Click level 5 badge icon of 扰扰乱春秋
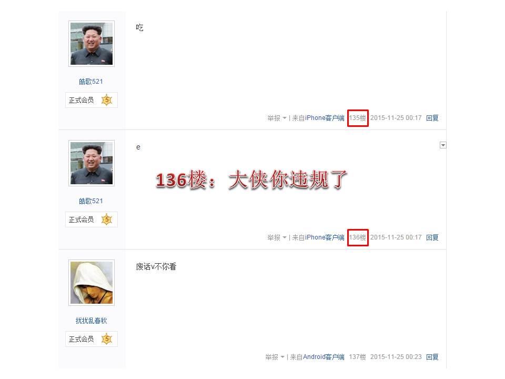The width and height of the screenshot is (505, 379). coord(107,339)
